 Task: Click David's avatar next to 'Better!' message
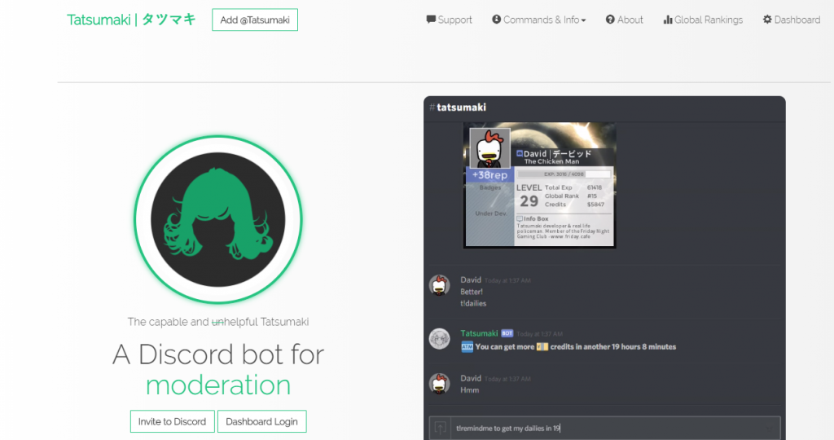click(439, 285)
